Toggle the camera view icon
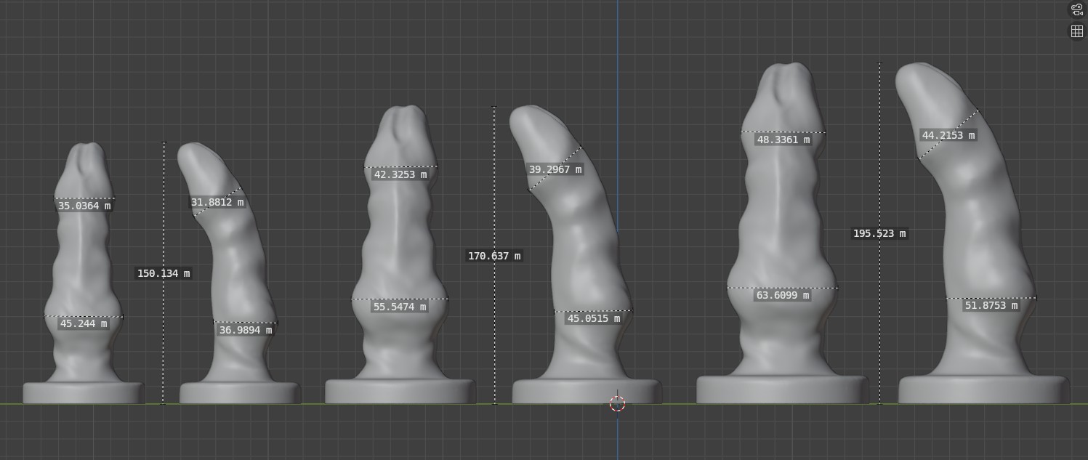 [1076, 9]
